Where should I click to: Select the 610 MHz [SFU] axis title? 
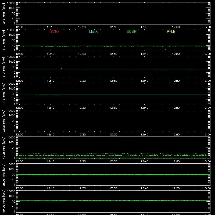(4, 67)
